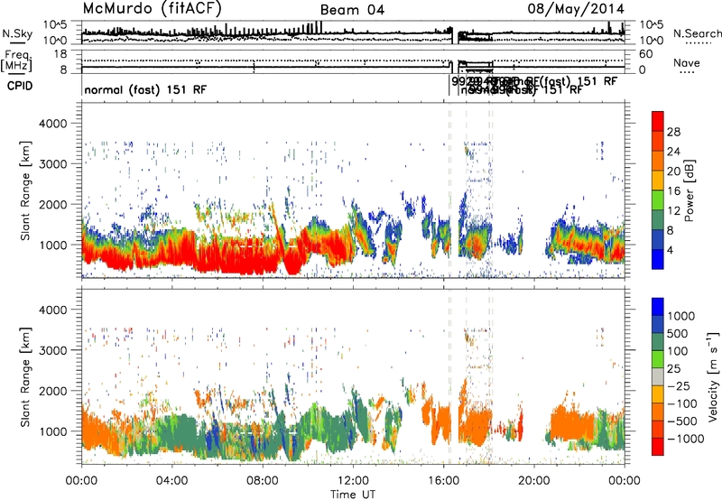Click the blue top of the velocity colorbar
Image resolution: width=722 pixels, height=500 pixels.
(x=658, y=305)
